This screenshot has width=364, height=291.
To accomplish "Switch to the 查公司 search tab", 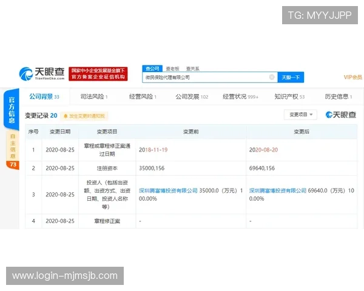I will (152, 69).
